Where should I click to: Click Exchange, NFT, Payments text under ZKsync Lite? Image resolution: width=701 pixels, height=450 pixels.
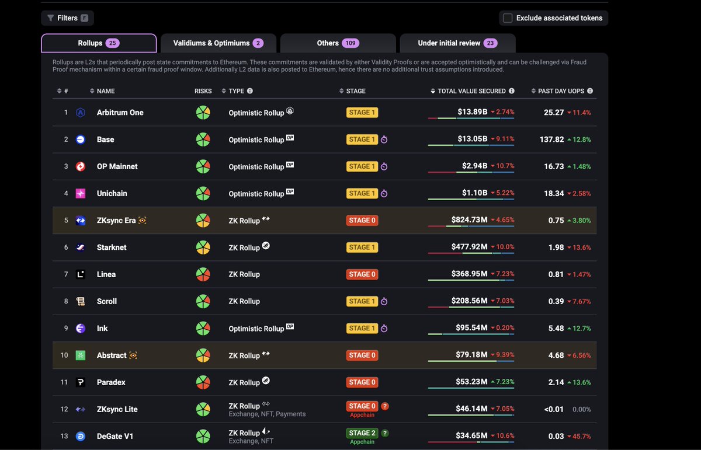pyautogui.click(x=268, y=414)
